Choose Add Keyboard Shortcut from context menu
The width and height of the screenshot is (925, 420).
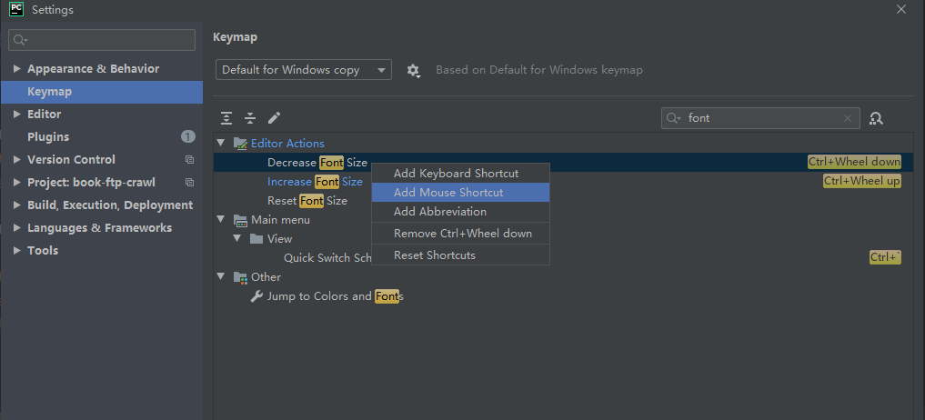coord(460,174)
